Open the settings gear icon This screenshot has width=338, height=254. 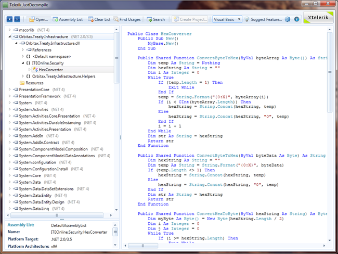tap(287, 19)
